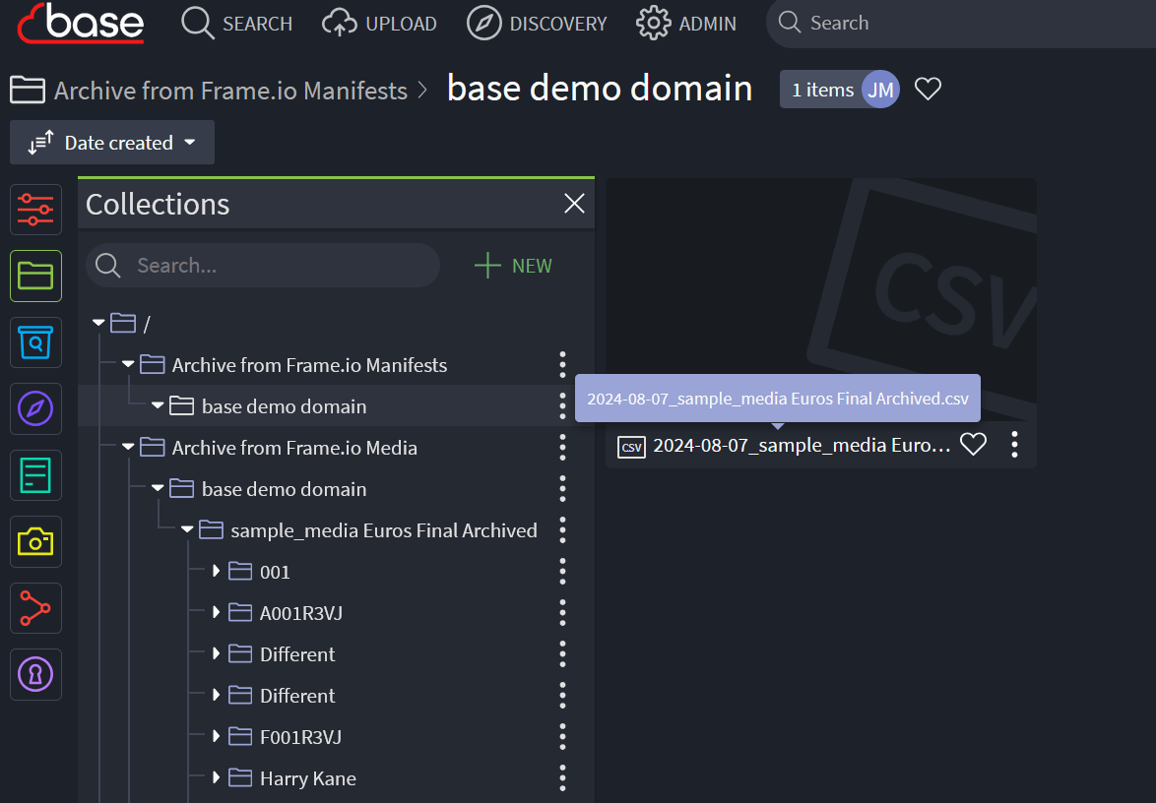Expand the 001 folder
This screenshot has width=1156, height=803.
(216, 571)
